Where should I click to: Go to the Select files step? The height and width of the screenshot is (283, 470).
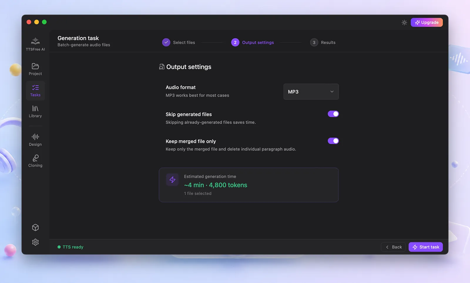click(x=179, y=42)
